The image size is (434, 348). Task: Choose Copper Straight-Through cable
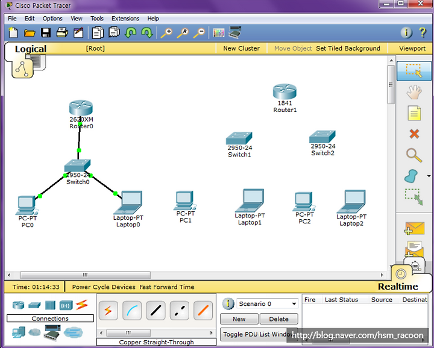(156, 311)
